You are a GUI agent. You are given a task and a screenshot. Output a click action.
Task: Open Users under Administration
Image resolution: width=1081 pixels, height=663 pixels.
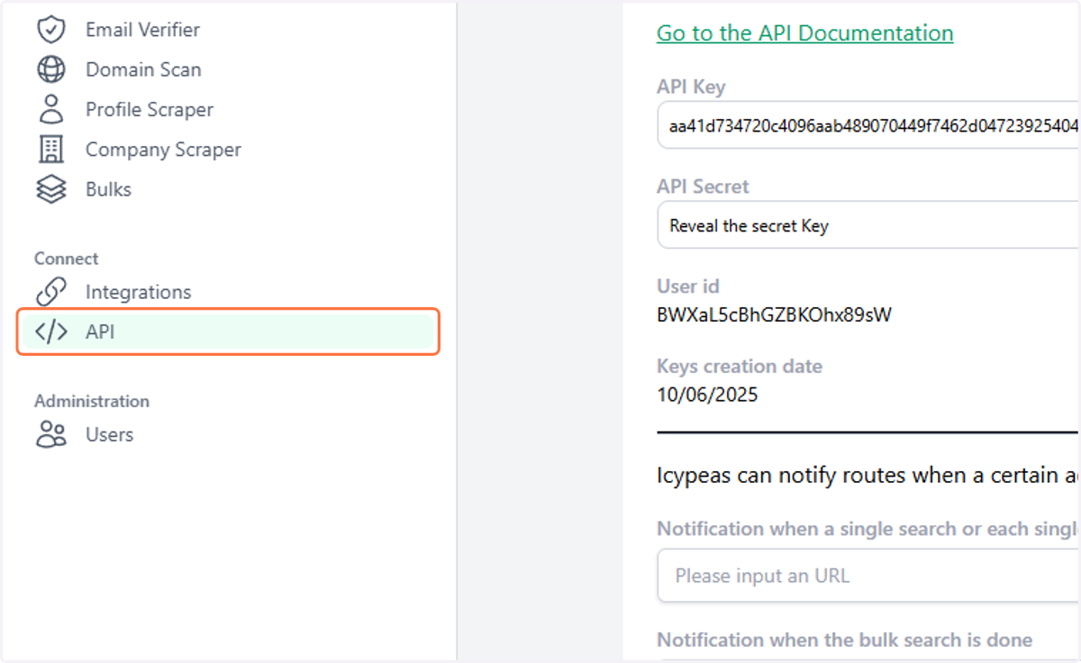click(109, 434)
